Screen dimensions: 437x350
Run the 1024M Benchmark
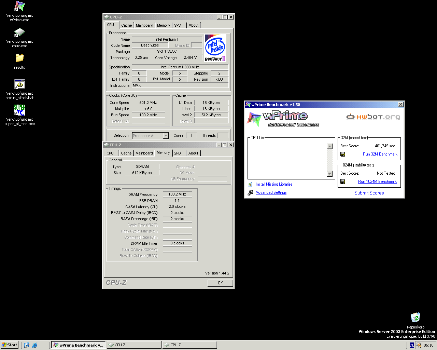pos(377,181)
